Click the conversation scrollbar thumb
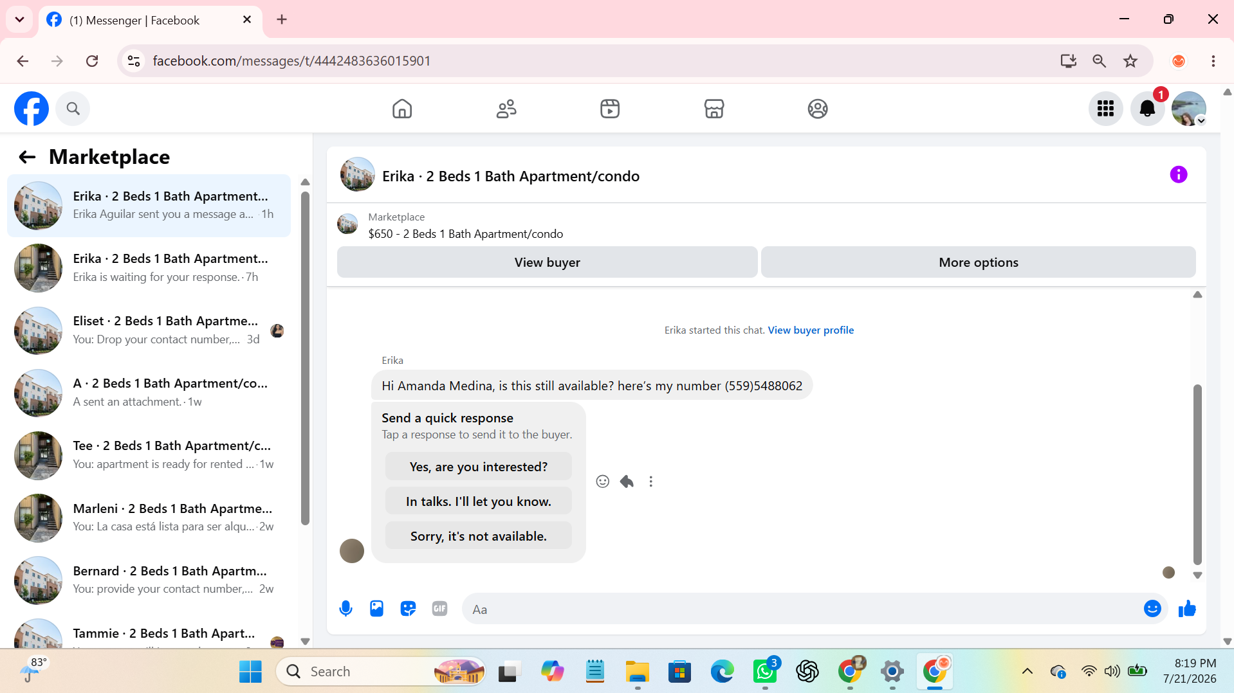The height and width of the screenshot is (693, 1234). [1197, 474]
